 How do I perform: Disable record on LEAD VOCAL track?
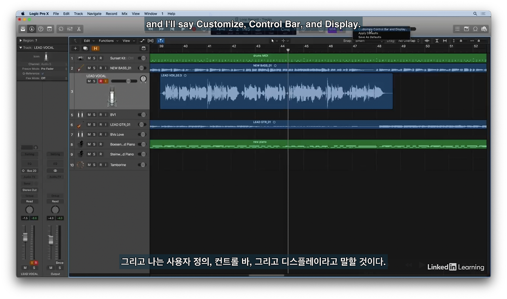pyautogui.click(x=101, y=81)
